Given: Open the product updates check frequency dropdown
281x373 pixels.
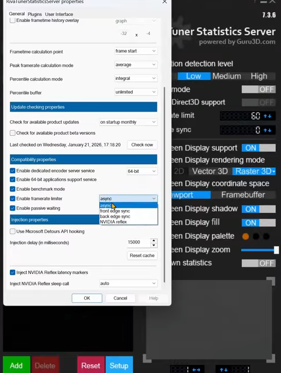Looking at the screenshot, I should point(128,122).
